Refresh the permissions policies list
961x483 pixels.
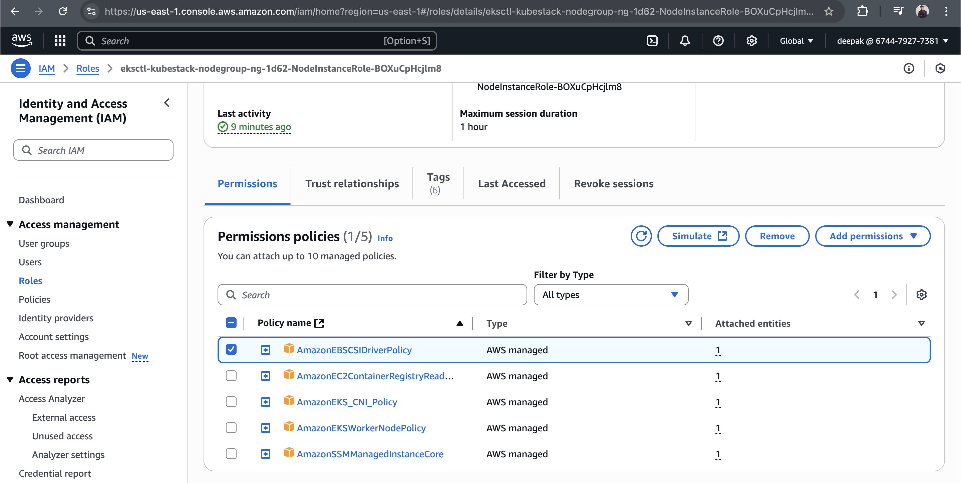(641, 236)
